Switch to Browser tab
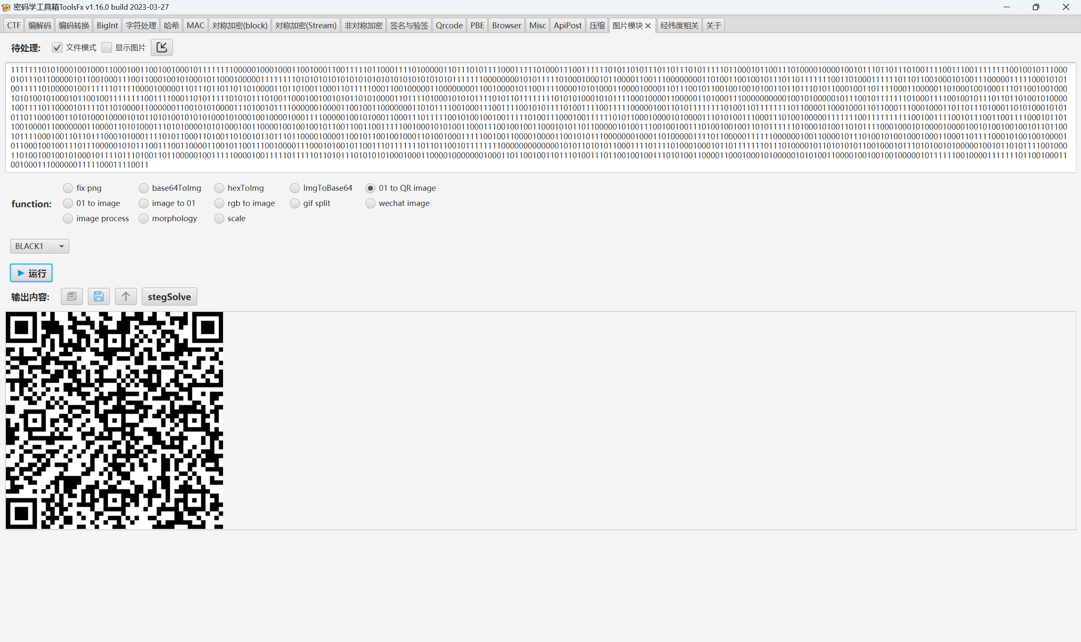The width and height of the screenshot is (1081, 642). [x=506, y=25]
